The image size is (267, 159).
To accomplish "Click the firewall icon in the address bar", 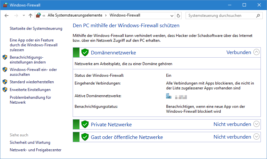I will pyautogui.click(x=38, y=15).
